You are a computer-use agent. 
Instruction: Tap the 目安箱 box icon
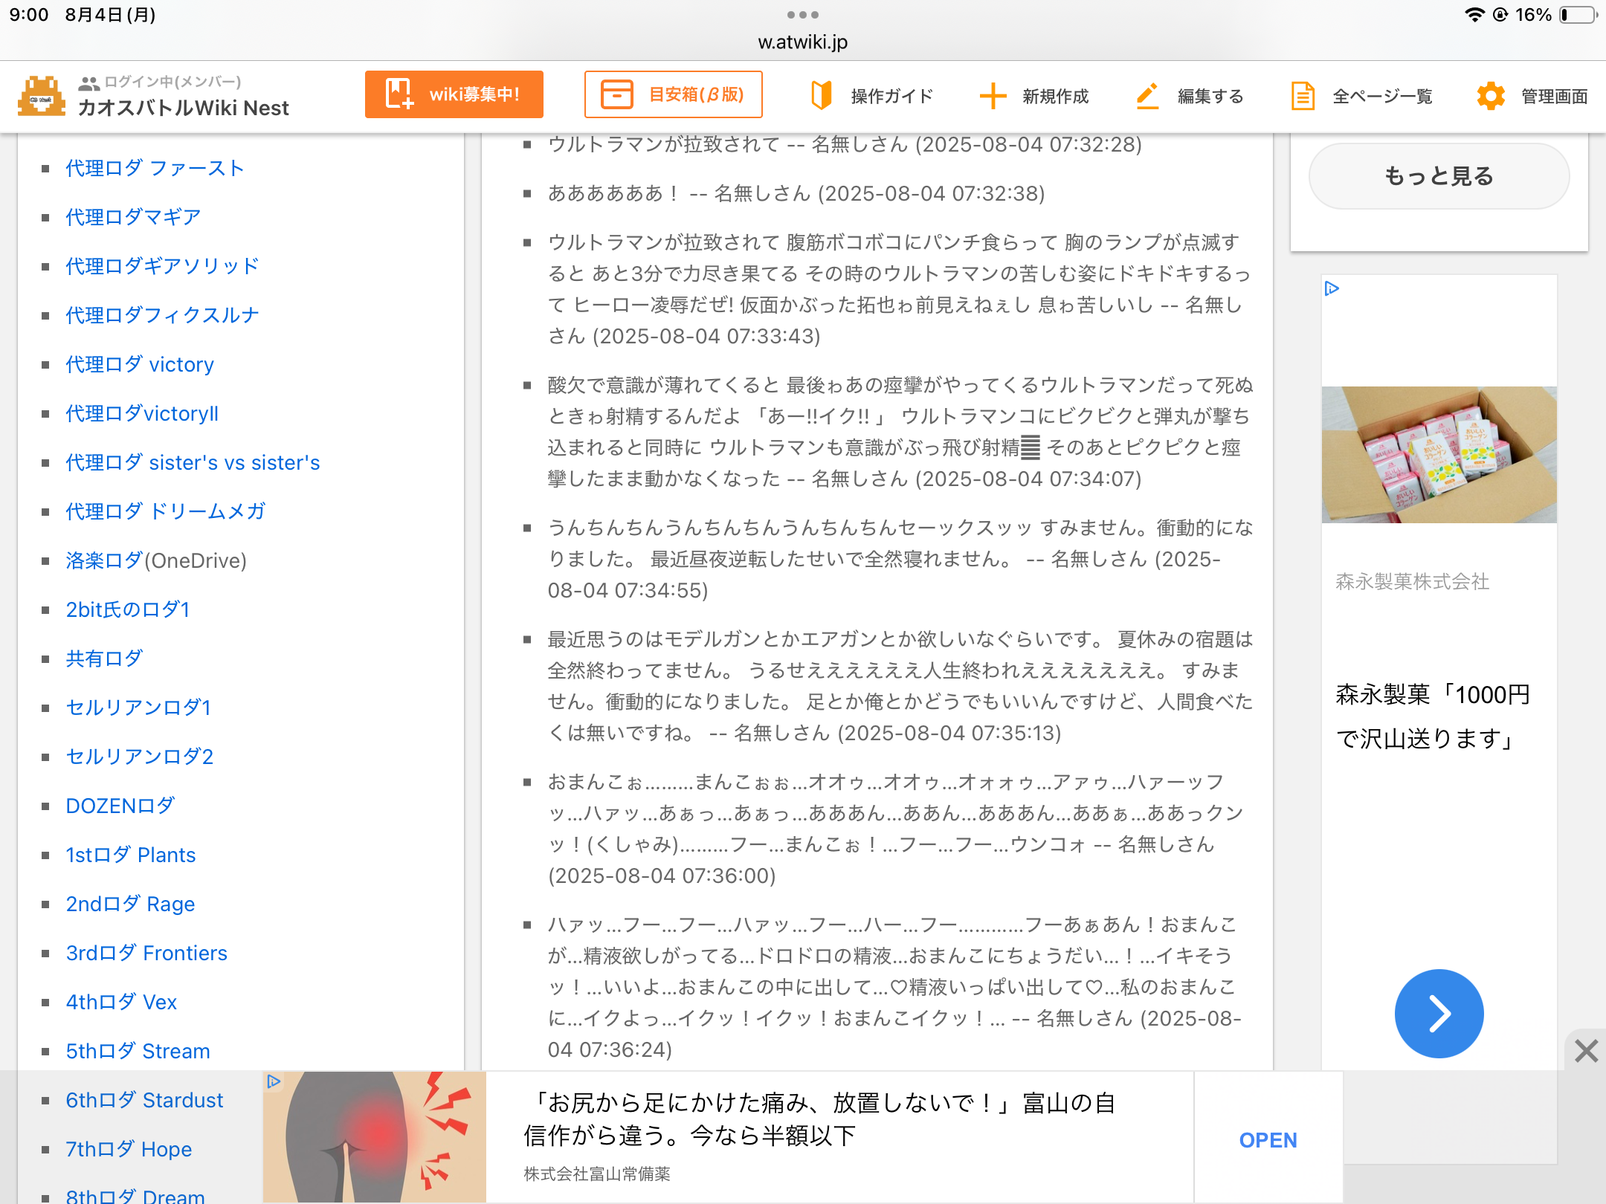click(x=616, y=94)
